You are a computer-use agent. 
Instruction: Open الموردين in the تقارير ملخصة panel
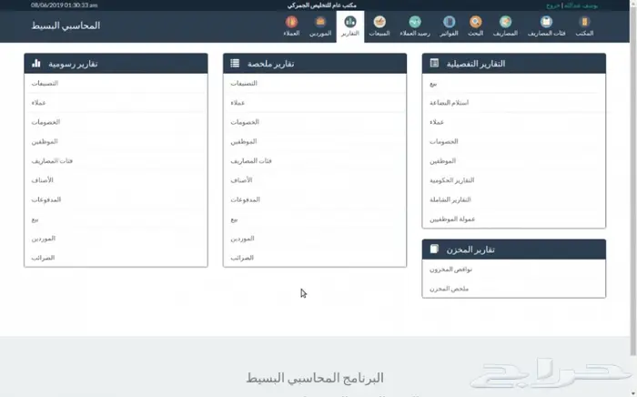point(243,239)
